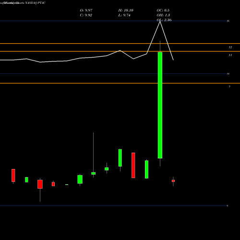Click the '12' price axis label
This screenshot has width=240, height=240.
(230, 48)
